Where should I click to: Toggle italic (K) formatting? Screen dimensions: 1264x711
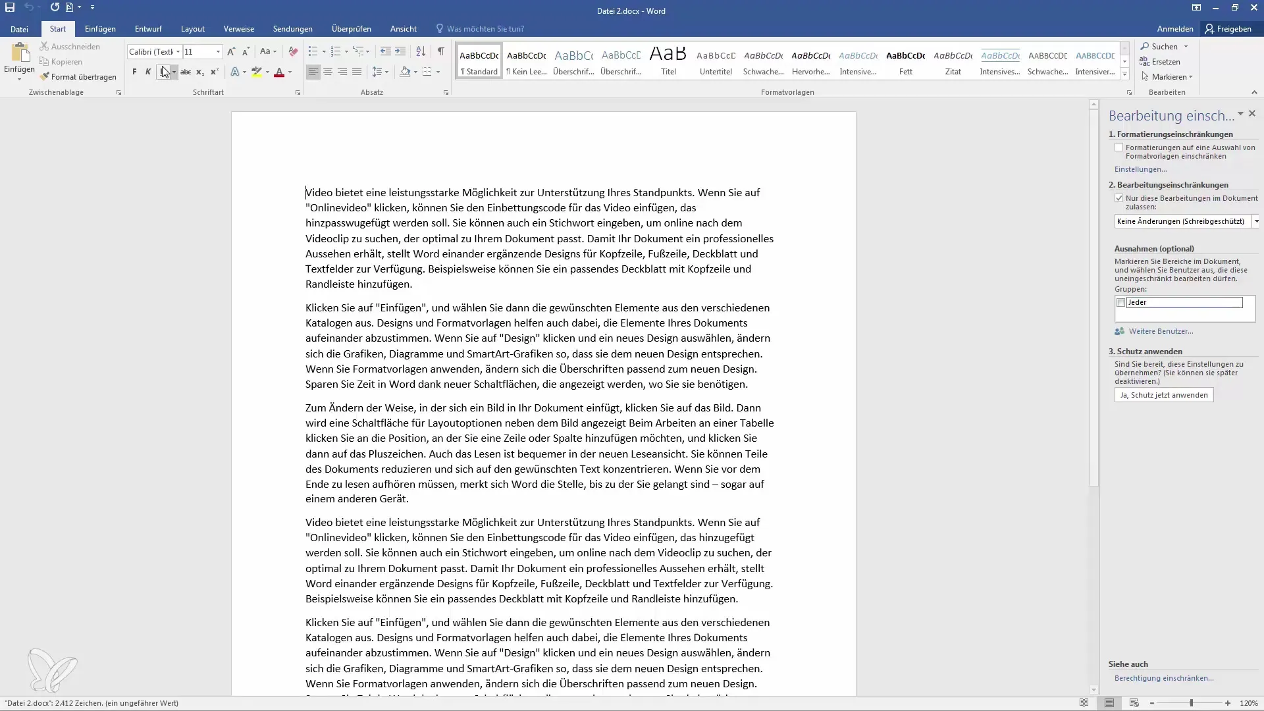tap(148, 72)
